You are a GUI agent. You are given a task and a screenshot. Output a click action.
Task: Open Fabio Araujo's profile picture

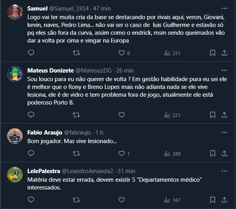tap(15, 136)
